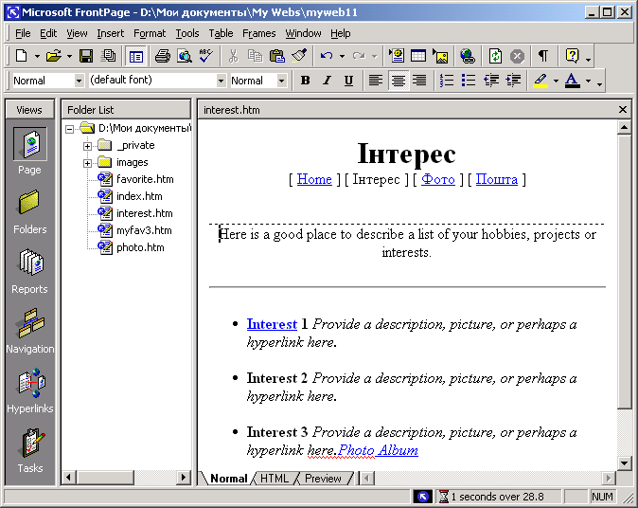
Task: Apply bulleted list formatting
Action: click(x=469, y=81)
